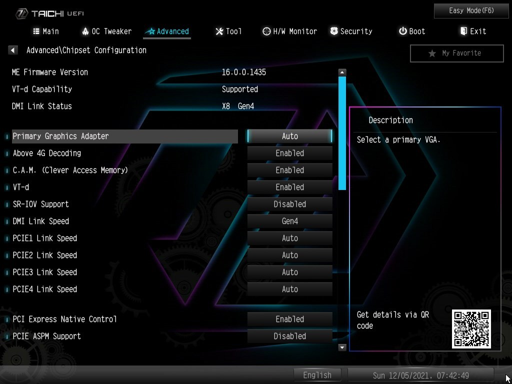
Task: Open My Favorite page
Action: (x=457, y=53)
